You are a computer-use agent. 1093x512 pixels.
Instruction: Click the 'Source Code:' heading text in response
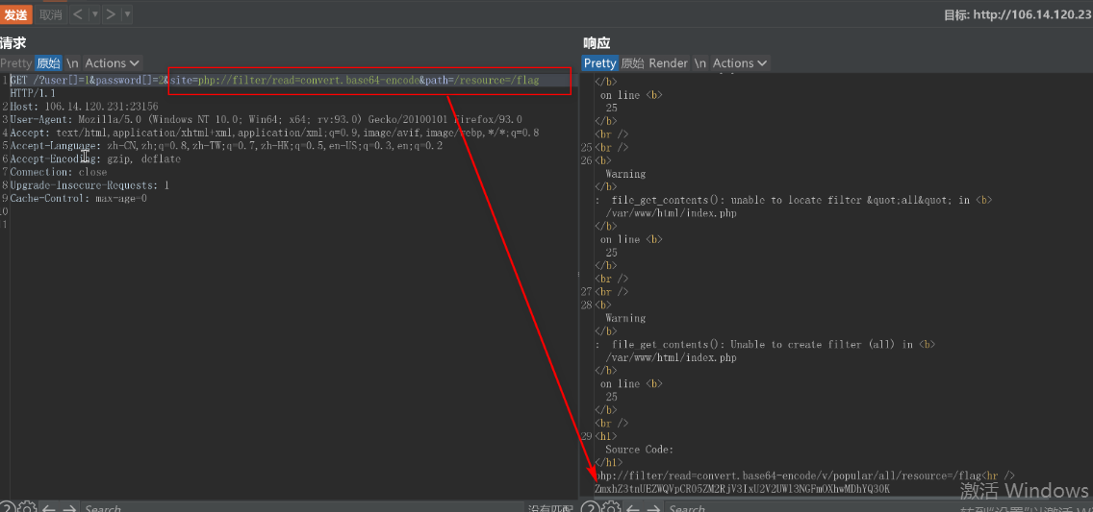point(639,451)
